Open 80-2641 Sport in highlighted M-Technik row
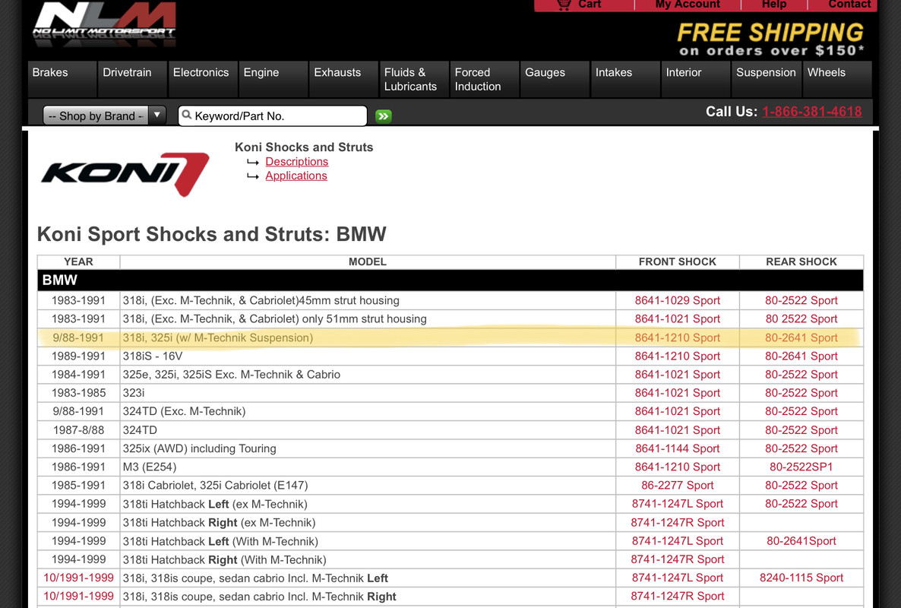 [801, 338]
